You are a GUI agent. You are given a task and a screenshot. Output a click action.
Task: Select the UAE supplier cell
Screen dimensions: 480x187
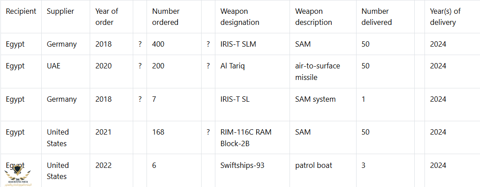(54, 66)
